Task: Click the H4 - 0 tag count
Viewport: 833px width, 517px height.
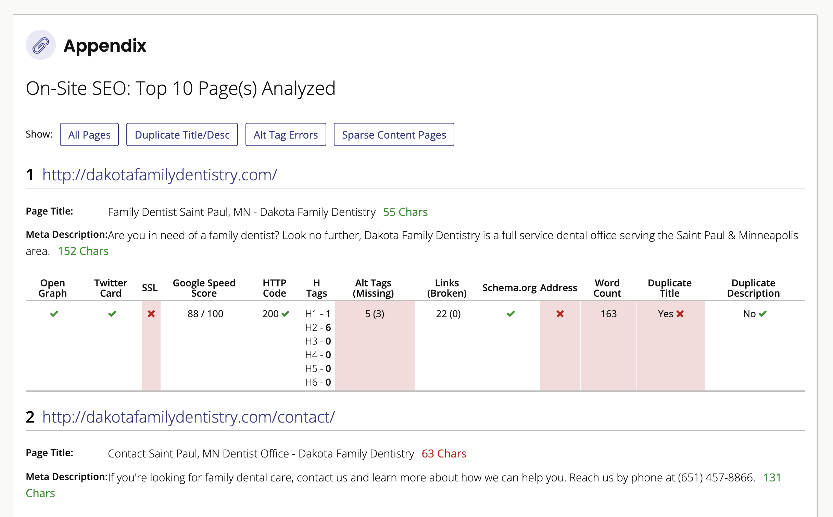Action: [318, 355]
